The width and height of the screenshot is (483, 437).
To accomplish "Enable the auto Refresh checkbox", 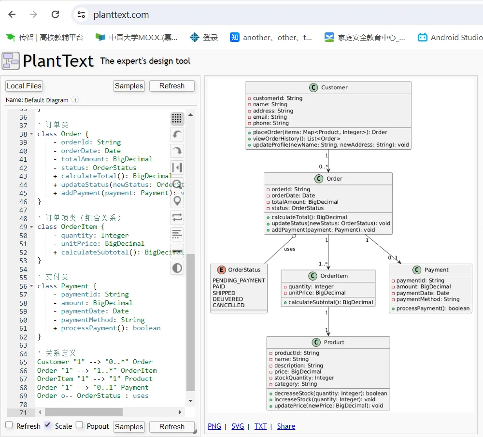I will coord(9,425).
